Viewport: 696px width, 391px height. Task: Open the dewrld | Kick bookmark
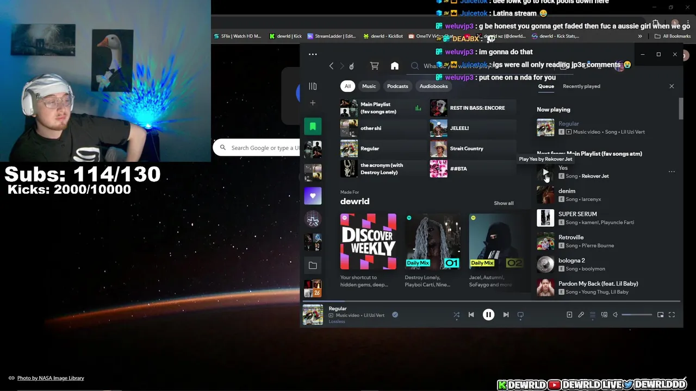[286, 36]
